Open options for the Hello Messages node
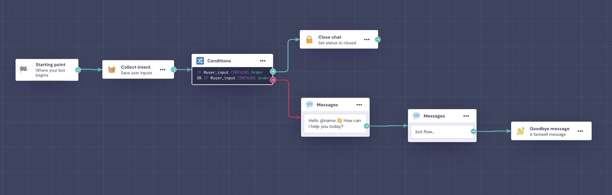 point(359,105)
